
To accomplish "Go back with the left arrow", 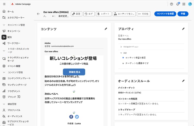I will point(38,14).
